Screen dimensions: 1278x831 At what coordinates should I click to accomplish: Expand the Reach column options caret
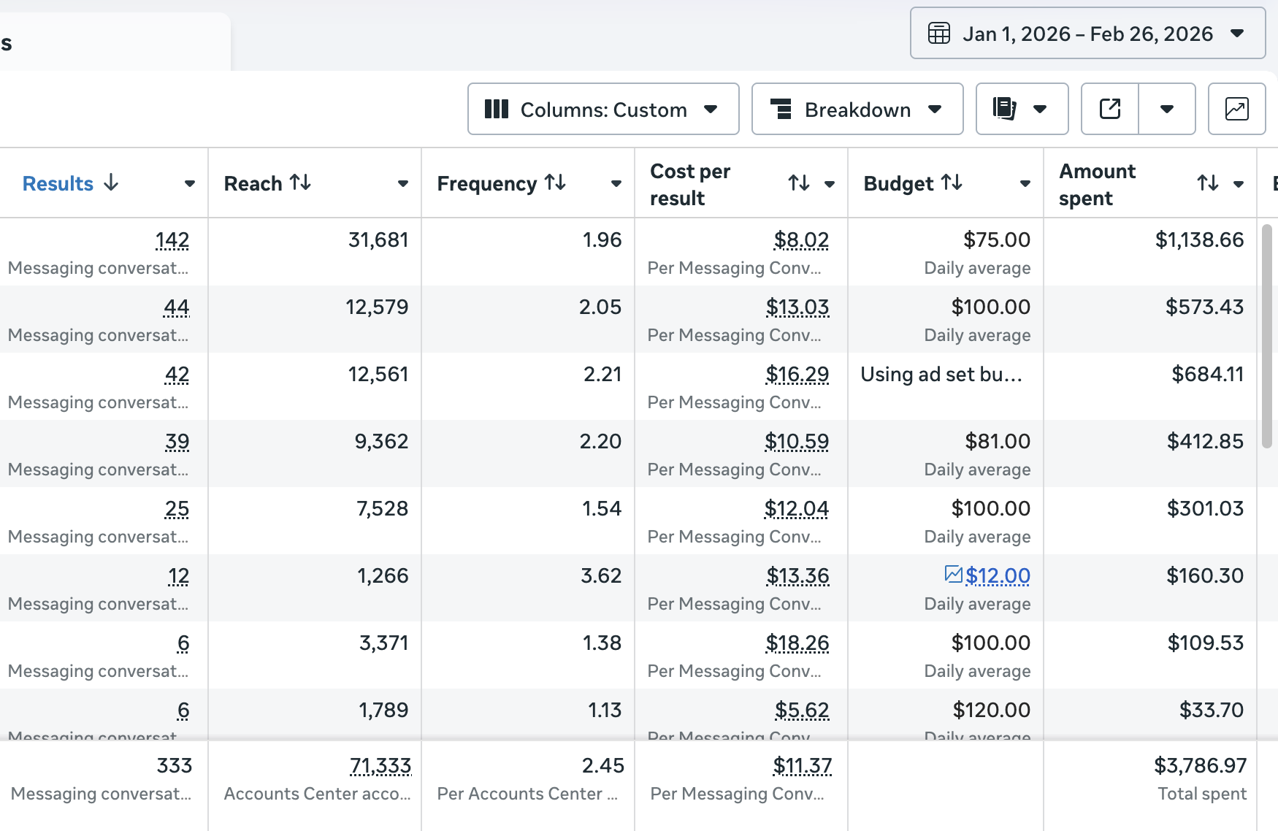402,184
